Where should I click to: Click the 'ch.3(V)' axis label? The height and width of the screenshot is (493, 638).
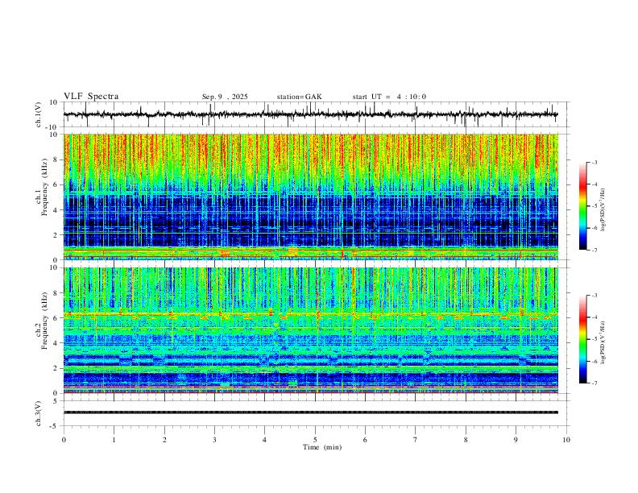coord(39,413)
